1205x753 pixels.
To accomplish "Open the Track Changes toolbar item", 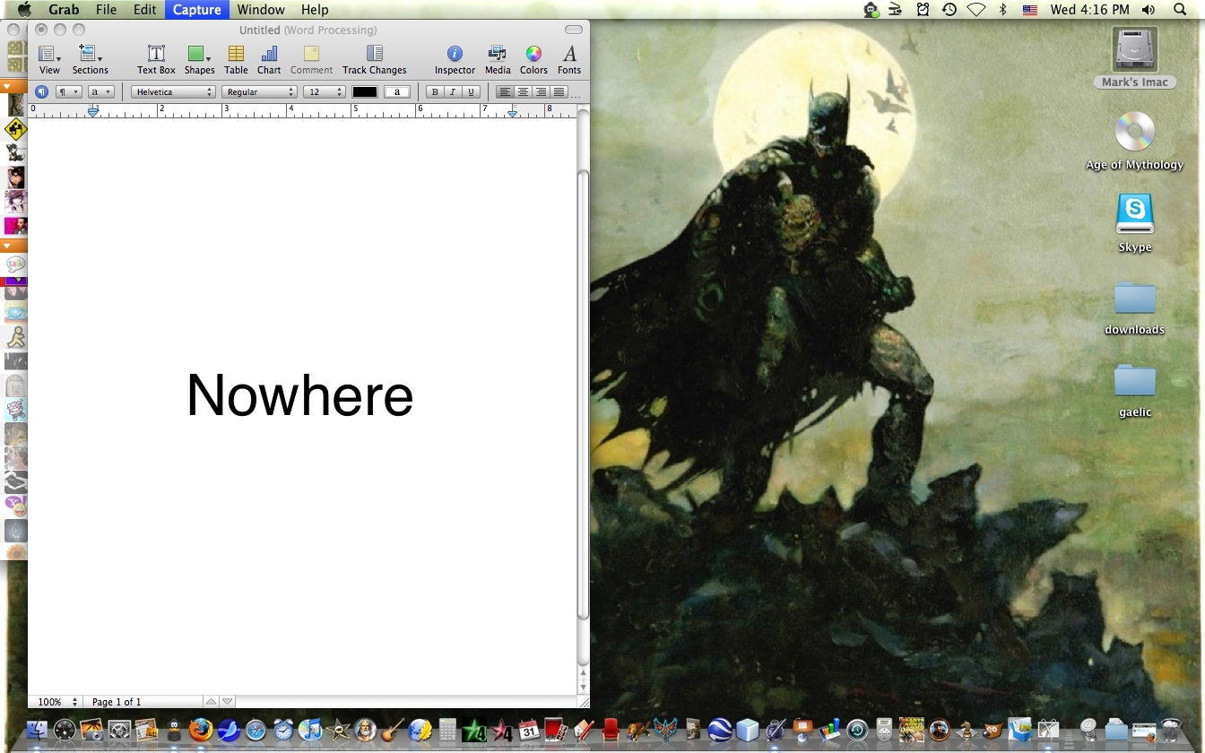I will point(374,60).
